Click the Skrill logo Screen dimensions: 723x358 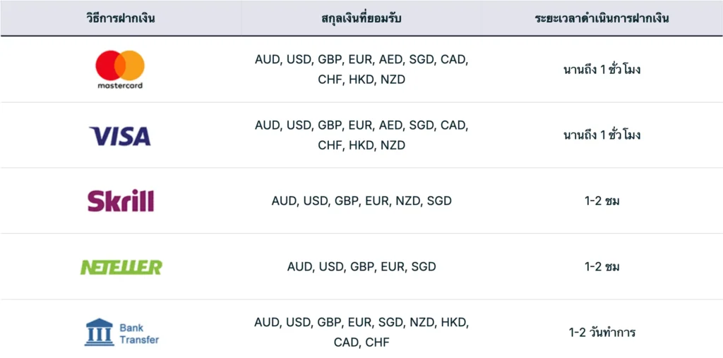tap(120, 201)
